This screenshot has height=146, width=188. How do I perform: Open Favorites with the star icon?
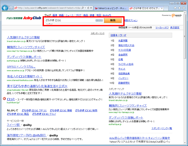[x=179, y=8]
